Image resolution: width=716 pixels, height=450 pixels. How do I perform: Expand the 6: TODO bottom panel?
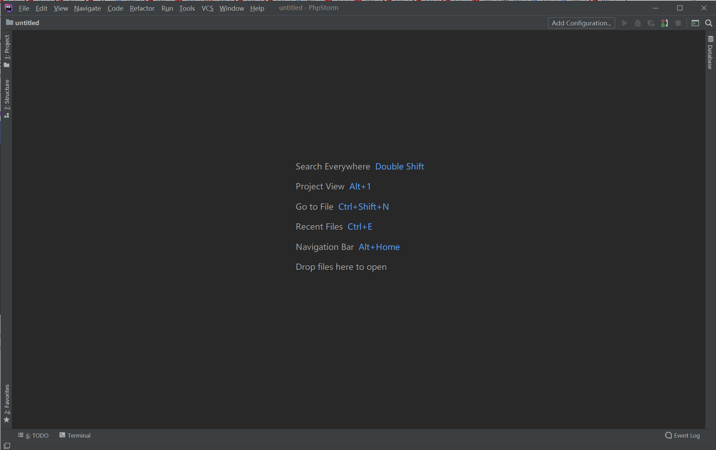tap(33, 435)
